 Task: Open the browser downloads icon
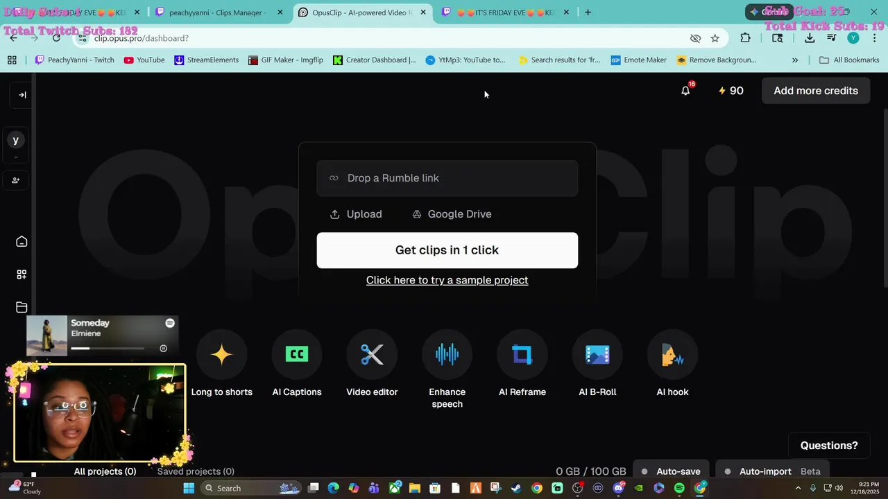[x=810, y=38]
